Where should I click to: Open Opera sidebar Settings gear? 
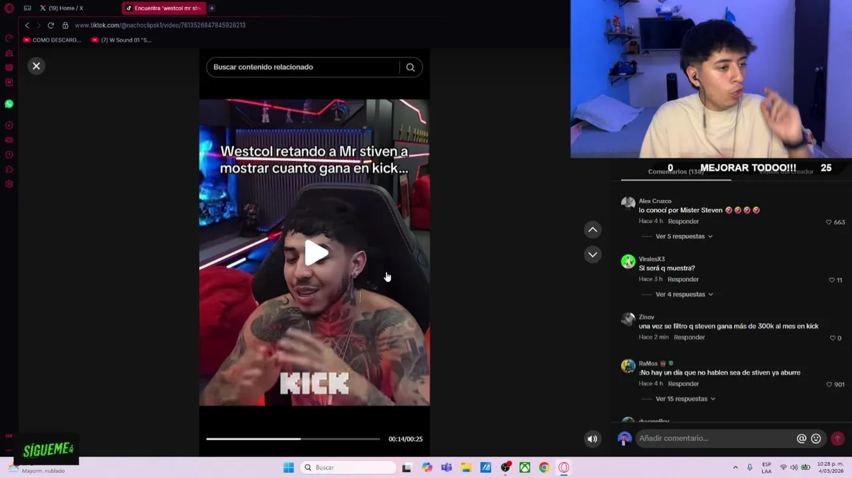click(9, 184)
